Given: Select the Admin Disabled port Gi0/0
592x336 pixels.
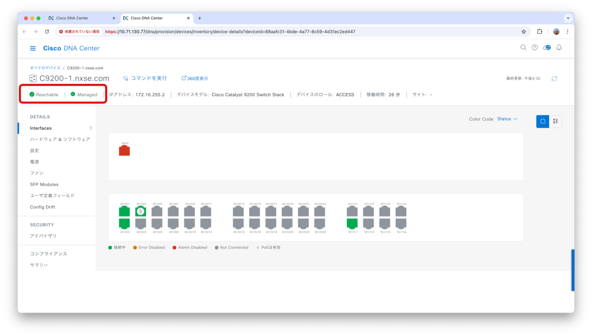Looking at the screenshot, I should (x=124, y=151).
